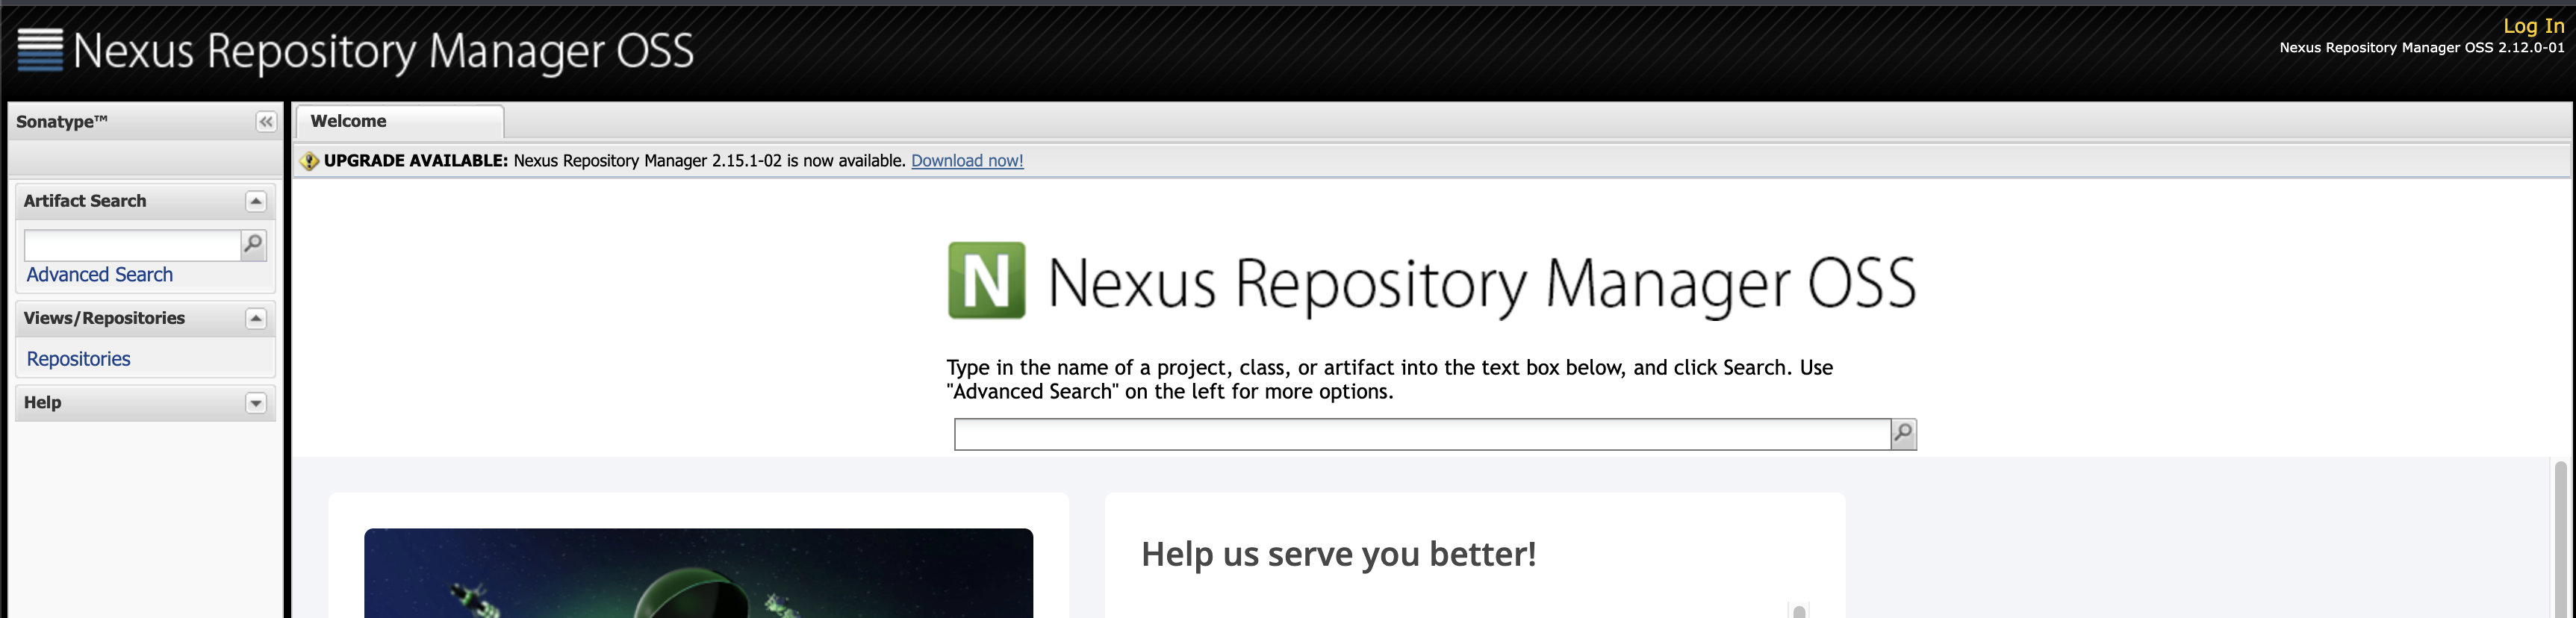Image resolution: width=2576 pixels, height=618 pixels.
Task: Click the 'Help us serve you better!' heading
Action: point(1338,554)
